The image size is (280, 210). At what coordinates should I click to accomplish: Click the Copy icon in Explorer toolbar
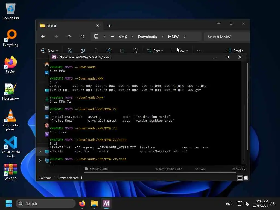(x=83, y=51)
